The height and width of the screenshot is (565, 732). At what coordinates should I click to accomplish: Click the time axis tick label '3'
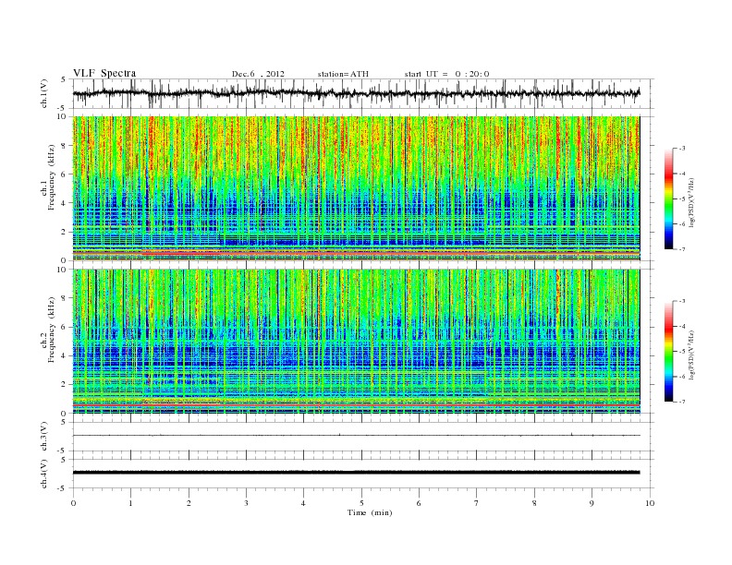[246, 503]
